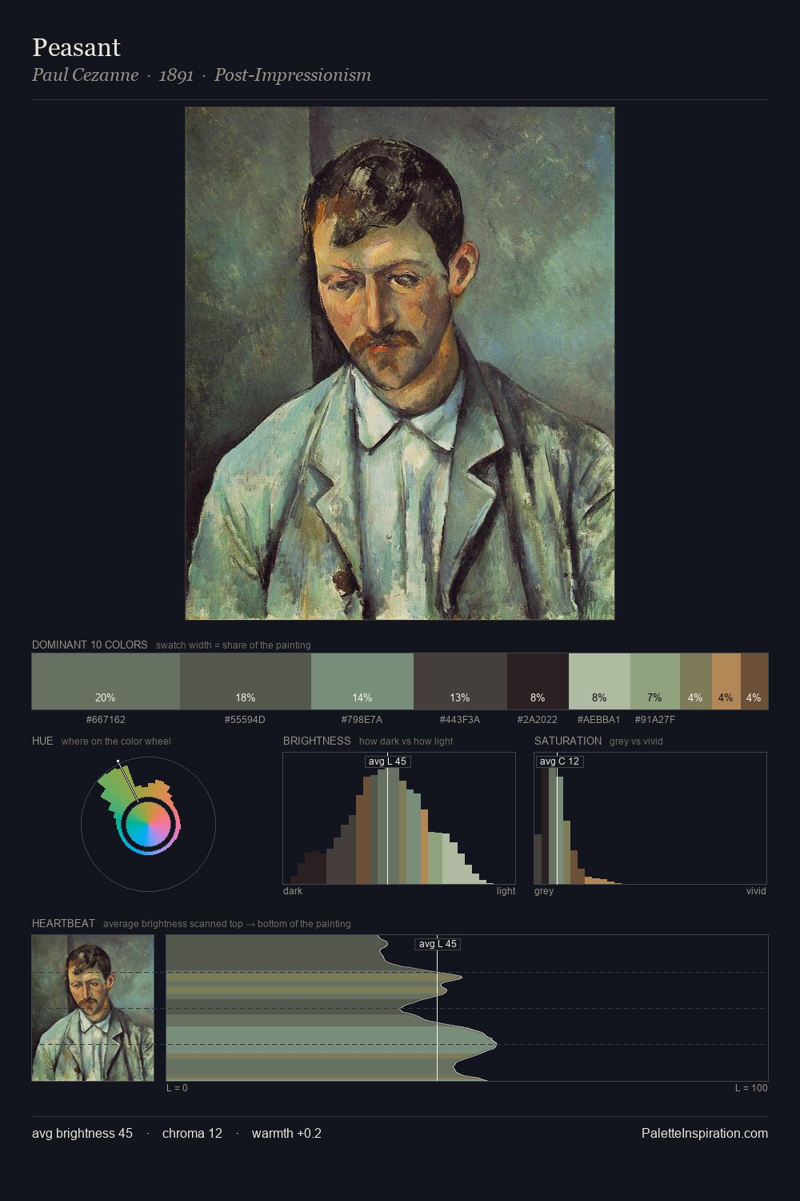This screenshot has width=800, height=1201.
Task: Click the 'Post-Impressionism' style text
Action: pyautogui.click(x=293, y=75)
